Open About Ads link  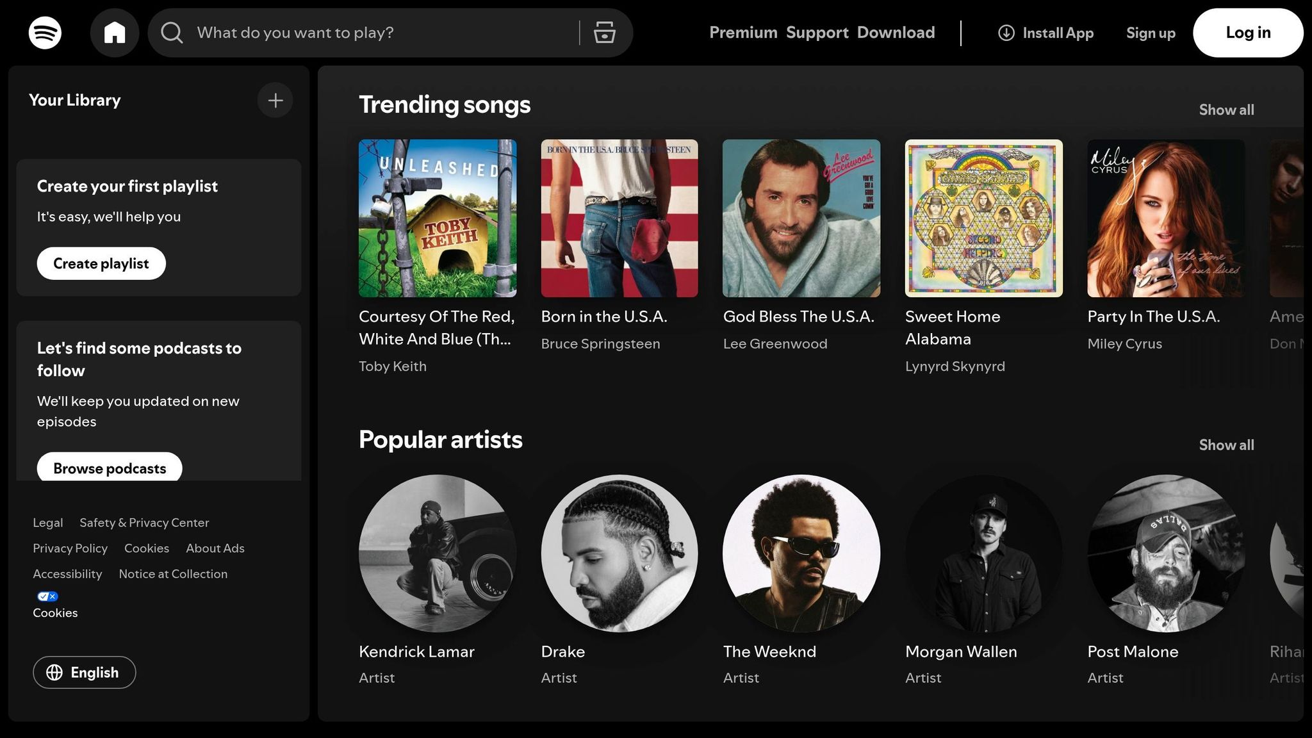pyautogui.click(x=215, y=548)
